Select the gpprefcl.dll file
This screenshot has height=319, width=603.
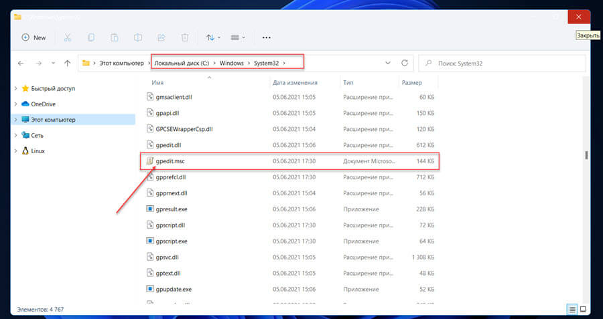tap(171, 177)
